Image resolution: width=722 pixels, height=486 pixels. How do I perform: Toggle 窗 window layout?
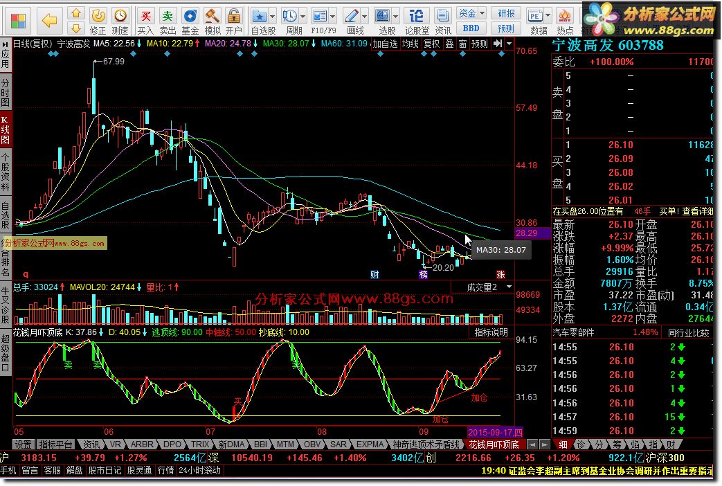click(463, 44)
